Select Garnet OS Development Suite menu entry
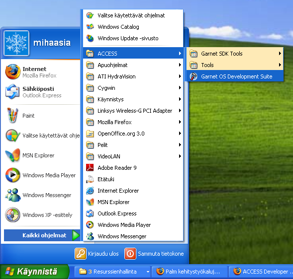Image resolution: width=293 pixels, height=279 pixels. (235, 76)
